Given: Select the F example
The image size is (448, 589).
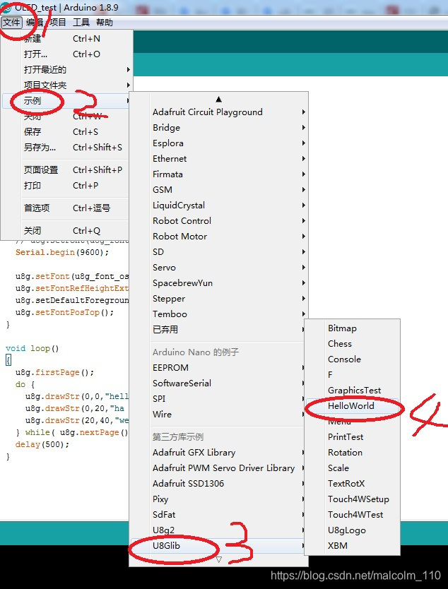Looking at the screenshot, I should (x=352, y=375).
